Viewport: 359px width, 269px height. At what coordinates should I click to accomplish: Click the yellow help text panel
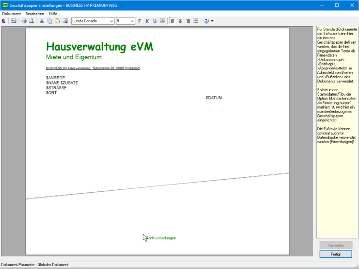pyautogui.click(x=337, y=132)
